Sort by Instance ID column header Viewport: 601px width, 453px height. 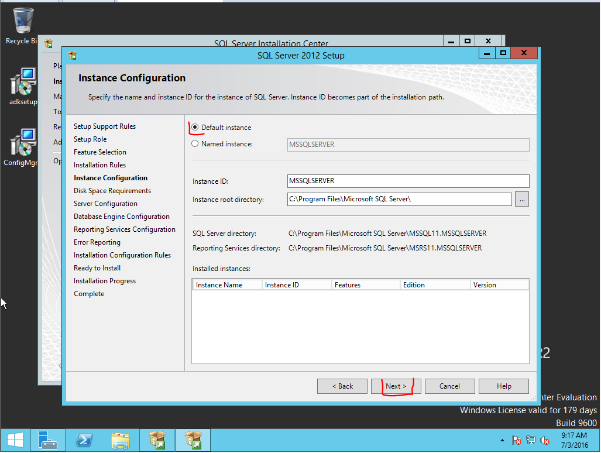tap(297, 285)
